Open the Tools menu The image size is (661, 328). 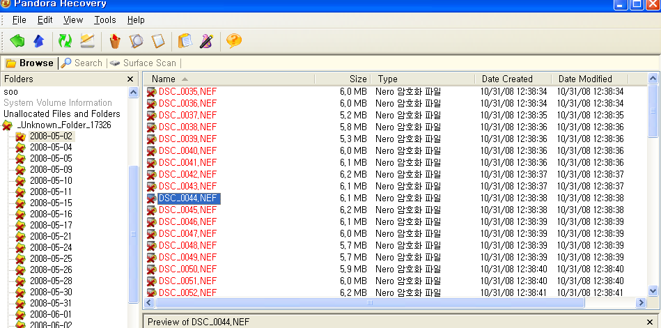[x=105, y=19]
